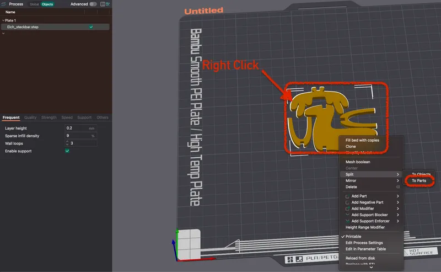Click the Process panel icon
Image resolution: width=441 pixels, height=272 pixels.
point(4,4)
